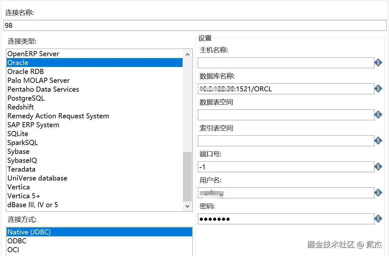The image size is (389, 256).
Task: Click the variable icon beside host name field
Action: point(378,62)
